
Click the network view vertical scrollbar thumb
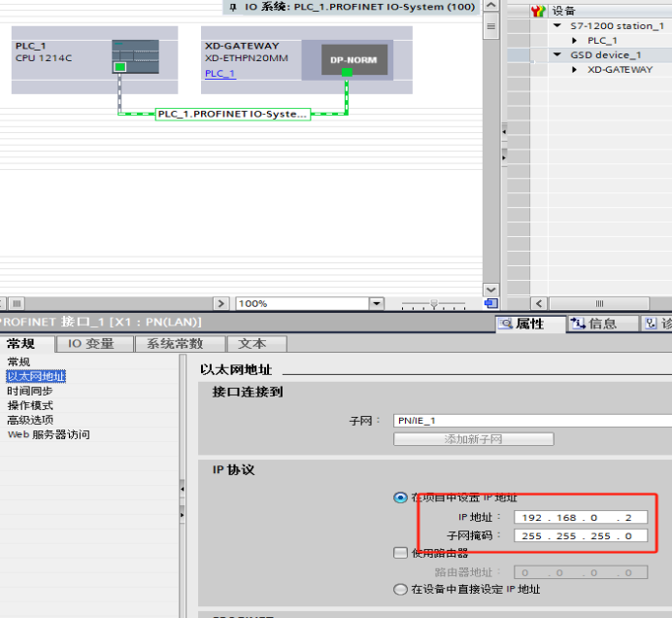click(x=491, y=26)
